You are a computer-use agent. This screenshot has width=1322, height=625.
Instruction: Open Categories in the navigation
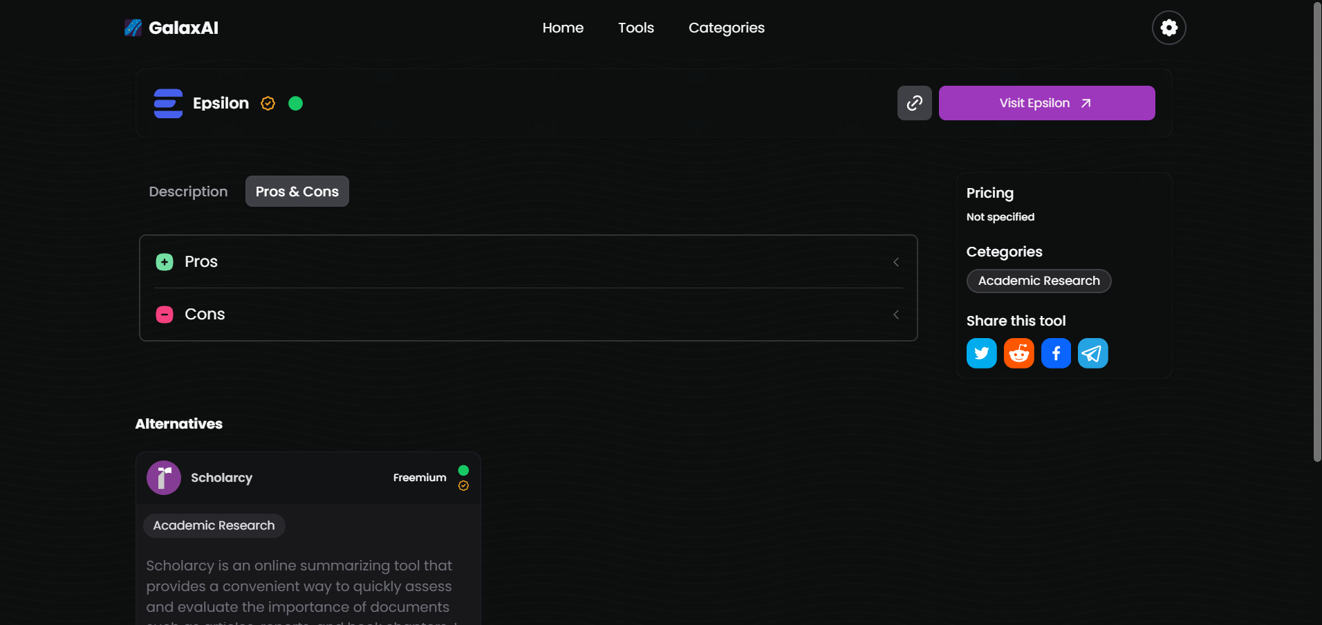pos(727,28)
